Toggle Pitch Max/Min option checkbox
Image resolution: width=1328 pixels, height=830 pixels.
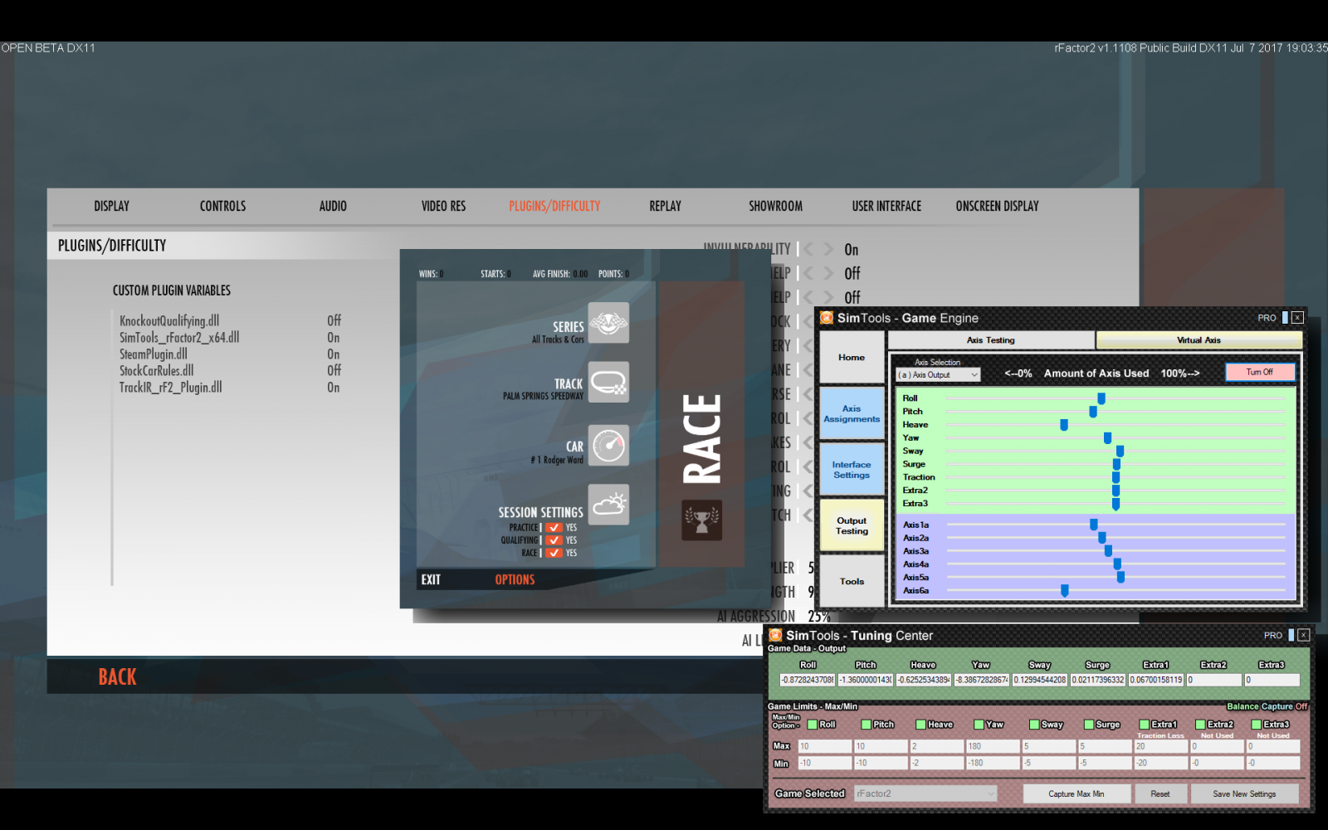(x=867, y=725)
